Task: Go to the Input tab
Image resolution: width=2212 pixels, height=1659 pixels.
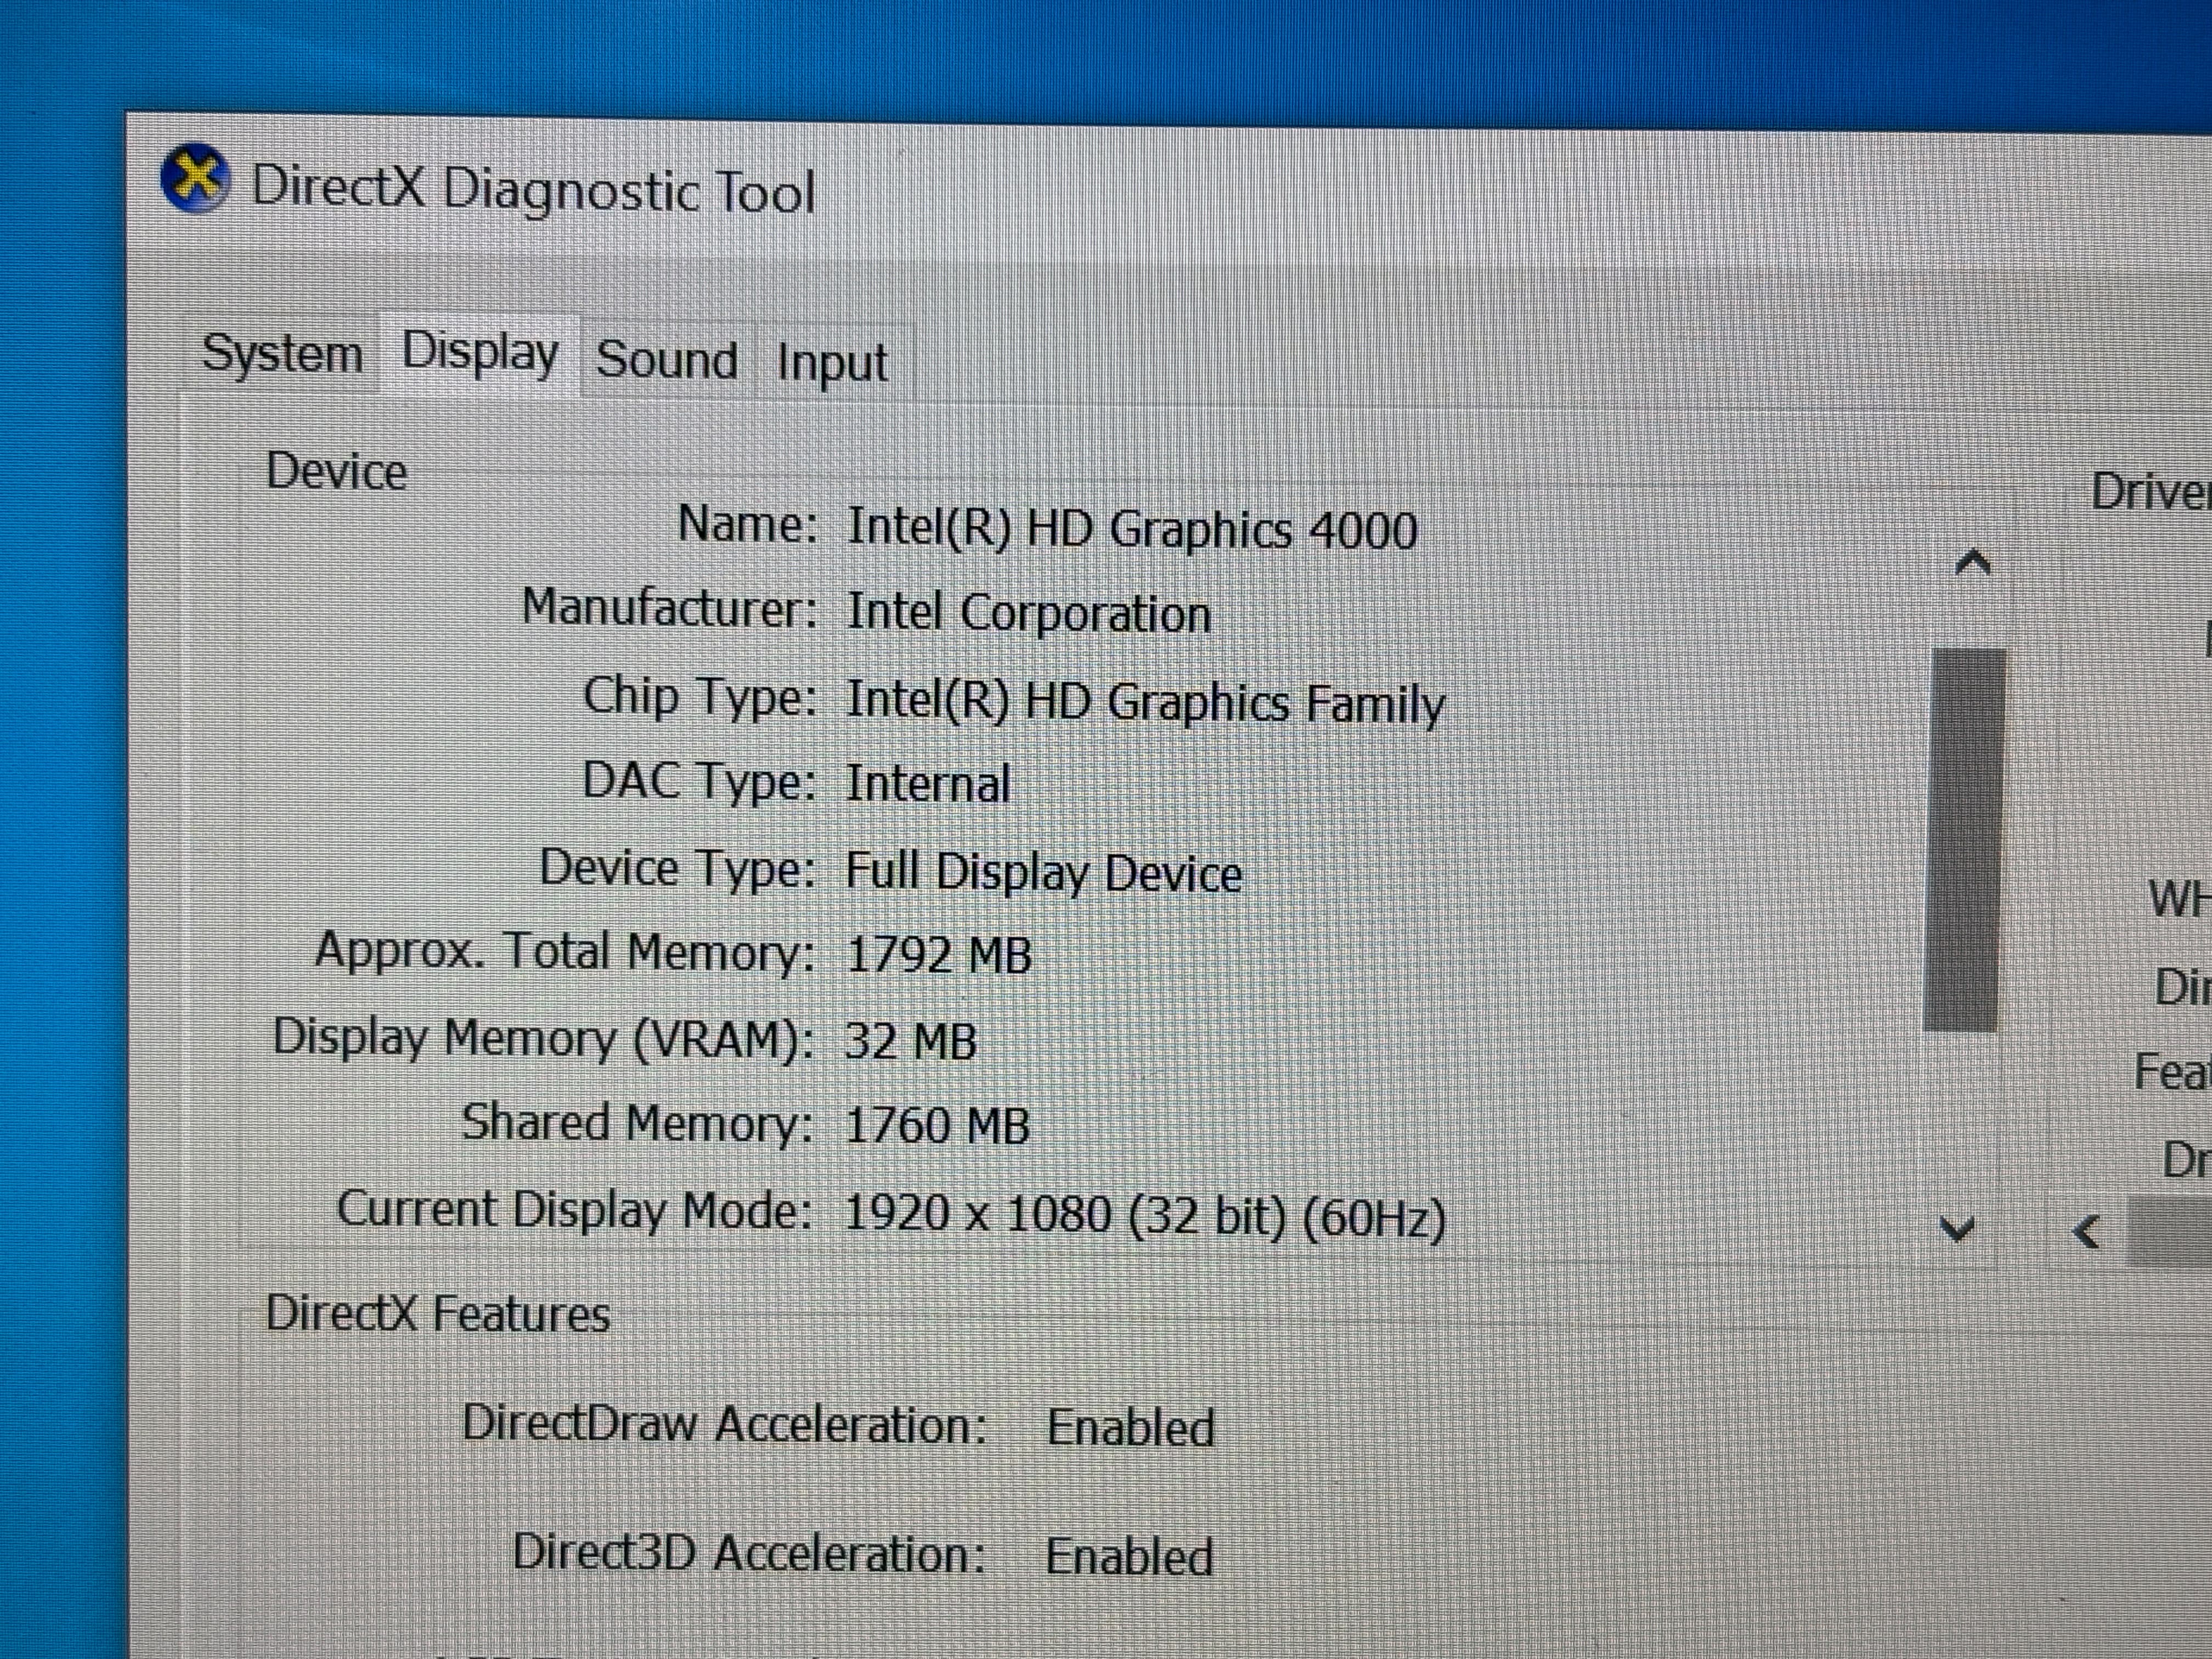Action: pyautogui.click(x=832, y=363)
